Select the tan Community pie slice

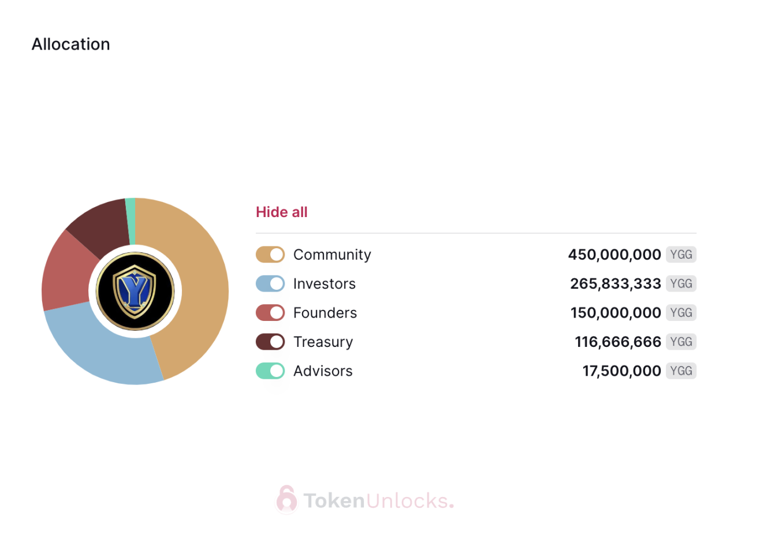tap(202, 289)
